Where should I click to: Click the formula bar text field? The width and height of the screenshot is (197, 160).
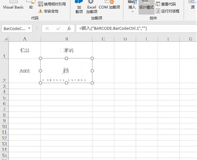click(x=136, y=28)
